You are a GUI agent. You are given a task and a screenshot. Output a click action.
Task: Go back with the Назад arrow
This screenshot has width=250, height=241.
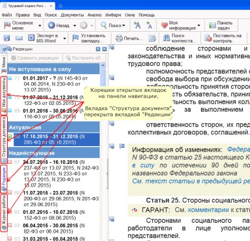tap(58, 25)
